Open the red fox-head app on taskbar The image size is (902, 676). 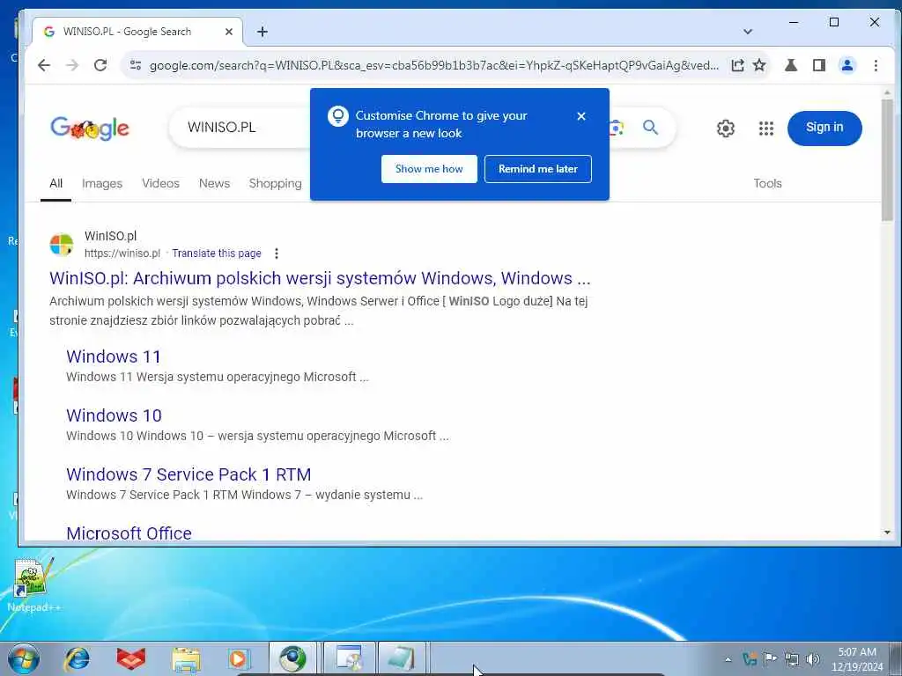(x=131, y=658)
